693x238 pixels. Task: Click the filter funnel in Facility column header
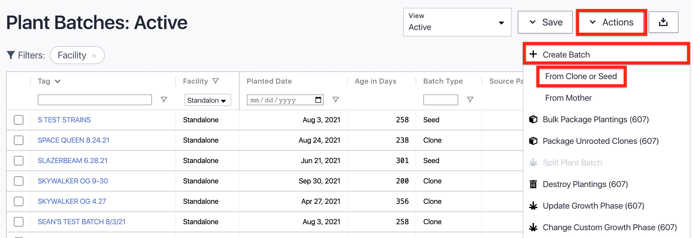tap(216, 81)
